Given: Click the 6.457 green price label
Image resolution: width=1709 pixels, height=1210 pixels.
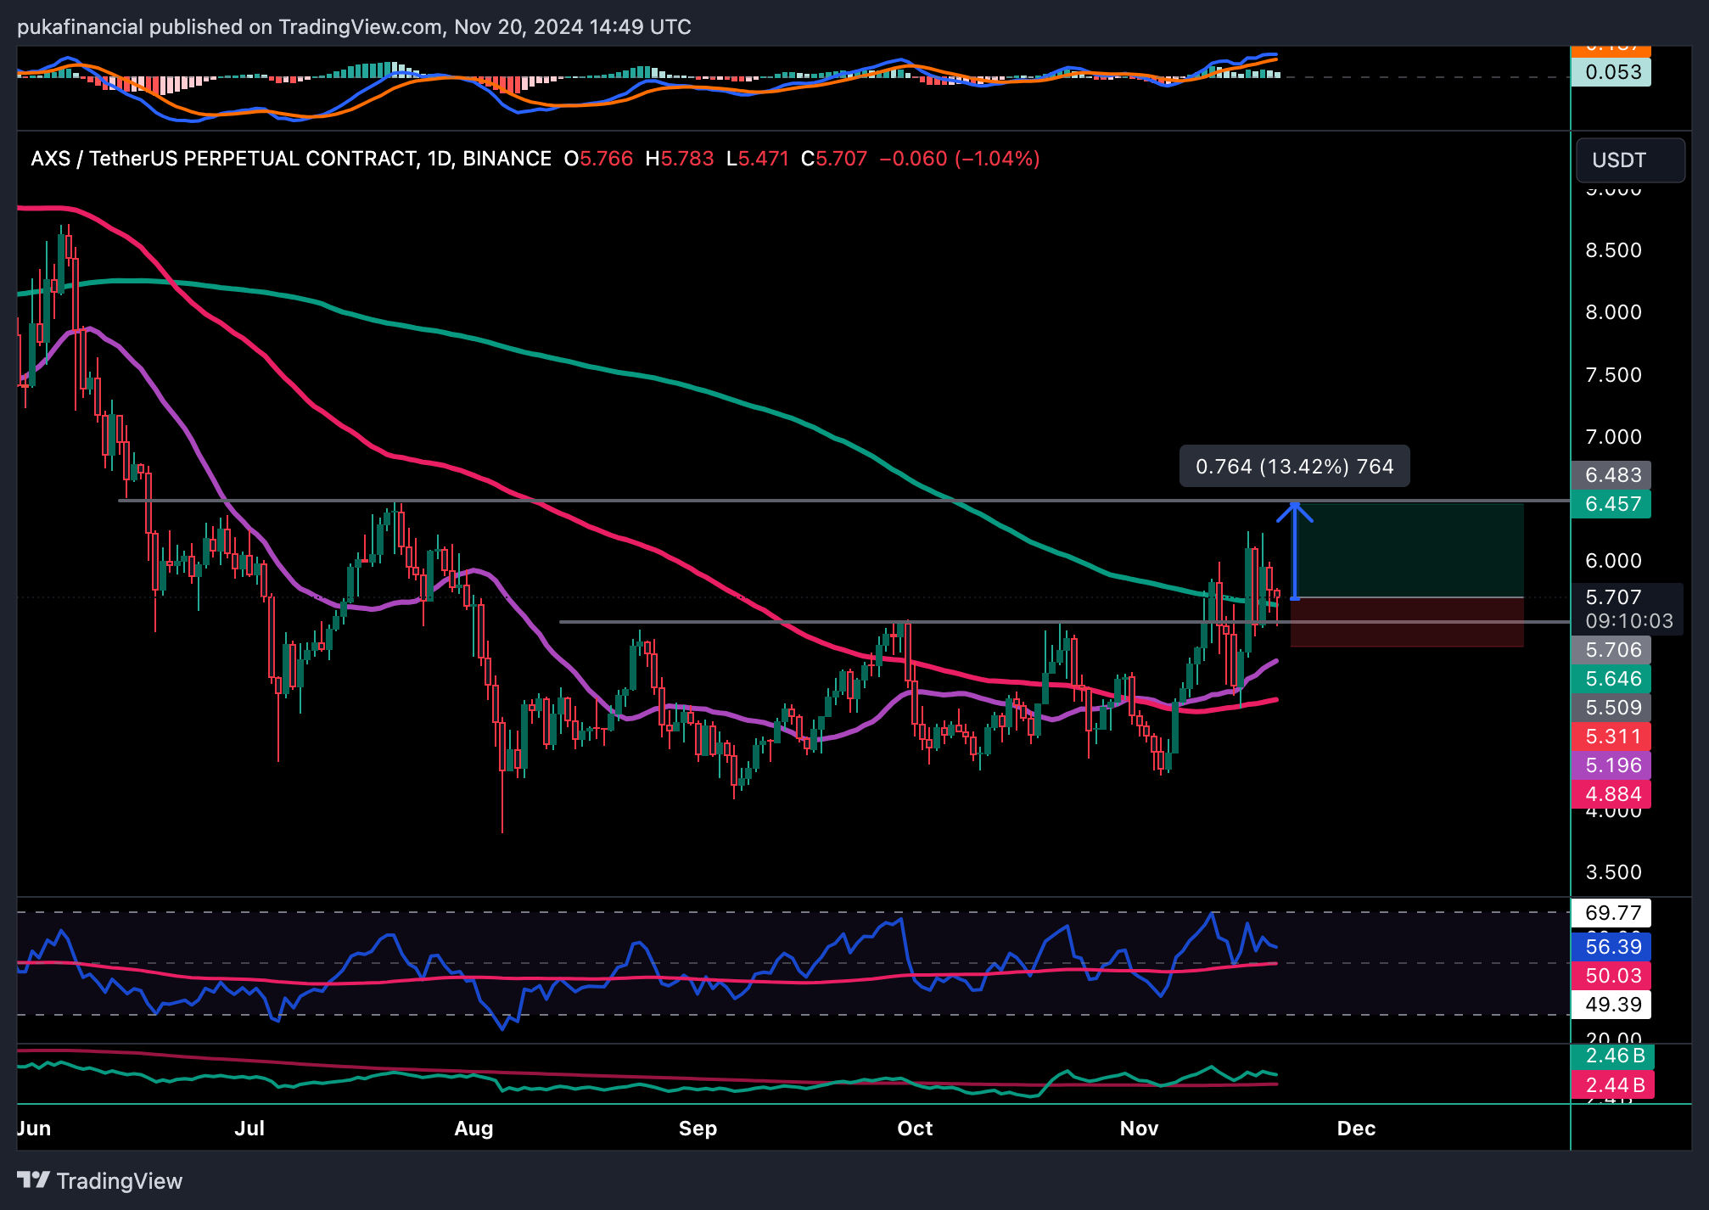Looking at the screenshot, I should tap(1611, 504).
